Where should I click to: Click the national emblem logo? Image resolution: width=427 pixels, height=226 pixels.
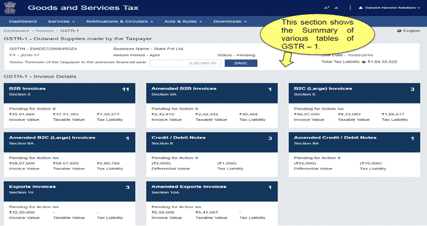[x=10, y=7]
